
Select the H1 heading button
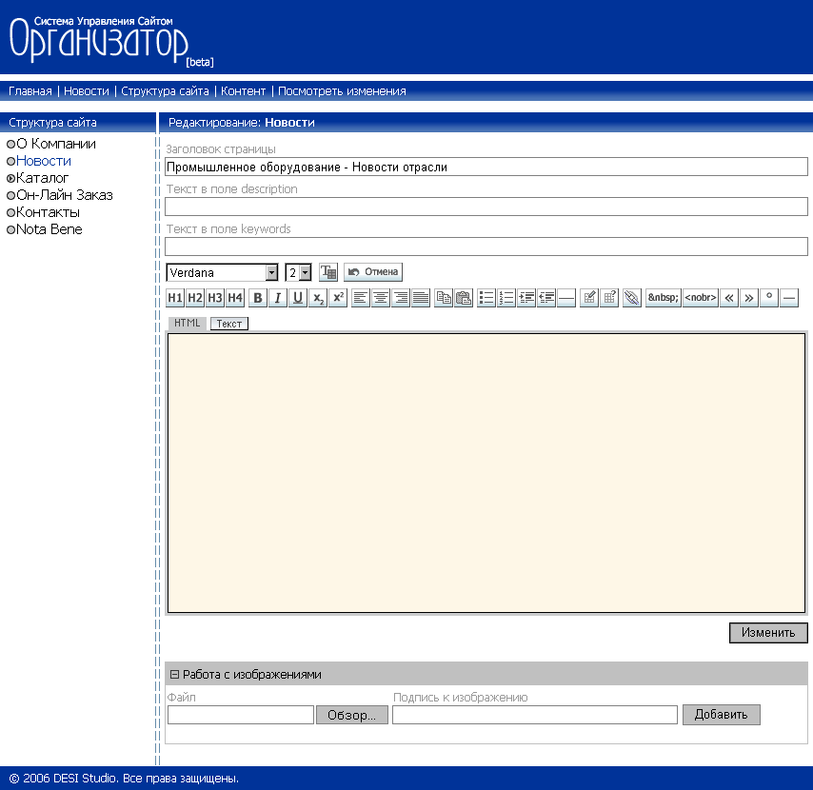(174, 297)
